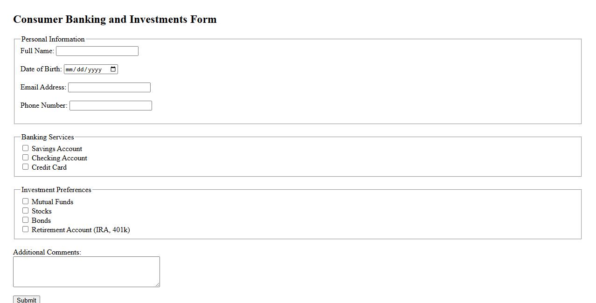Enable the Checking Account option
The height and width of the screenshot is (303, 596).
(x=26, y=158)
